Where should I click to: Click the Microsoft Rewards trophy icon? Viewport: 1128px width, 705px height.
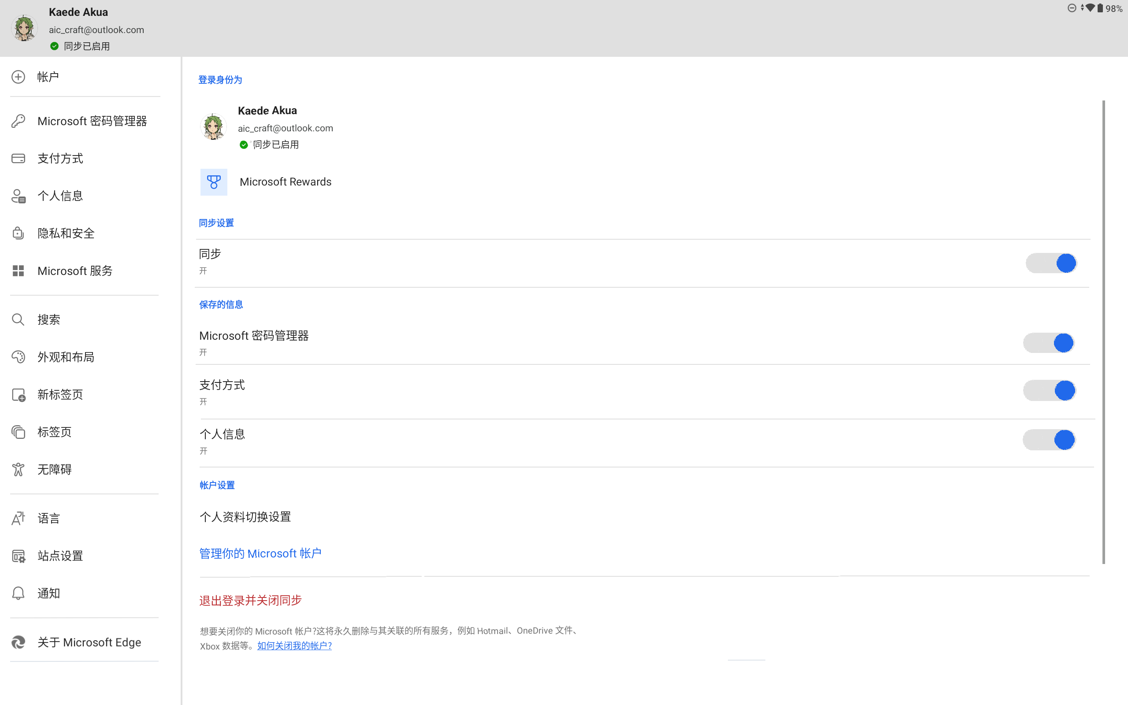click(214, 182)
